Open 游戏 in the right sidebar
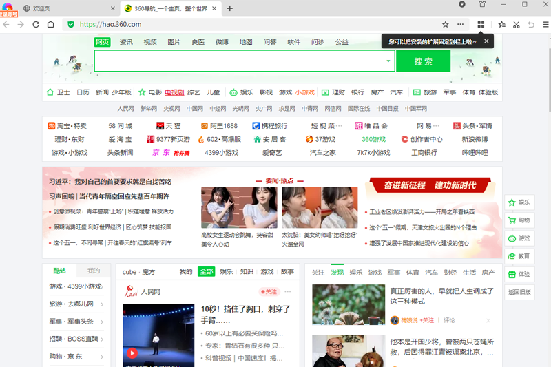The height and width of the screenshot is (367, 551). [519, 238]
